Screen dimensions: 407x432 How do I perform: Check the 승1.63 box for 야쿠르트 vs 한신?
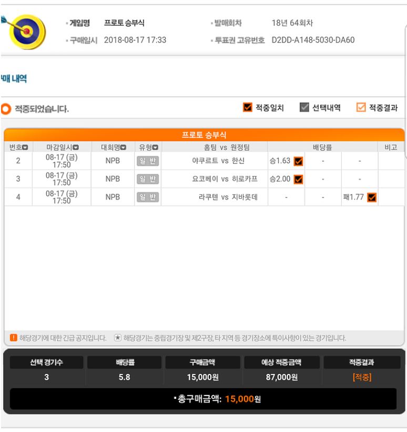point(298,161)
